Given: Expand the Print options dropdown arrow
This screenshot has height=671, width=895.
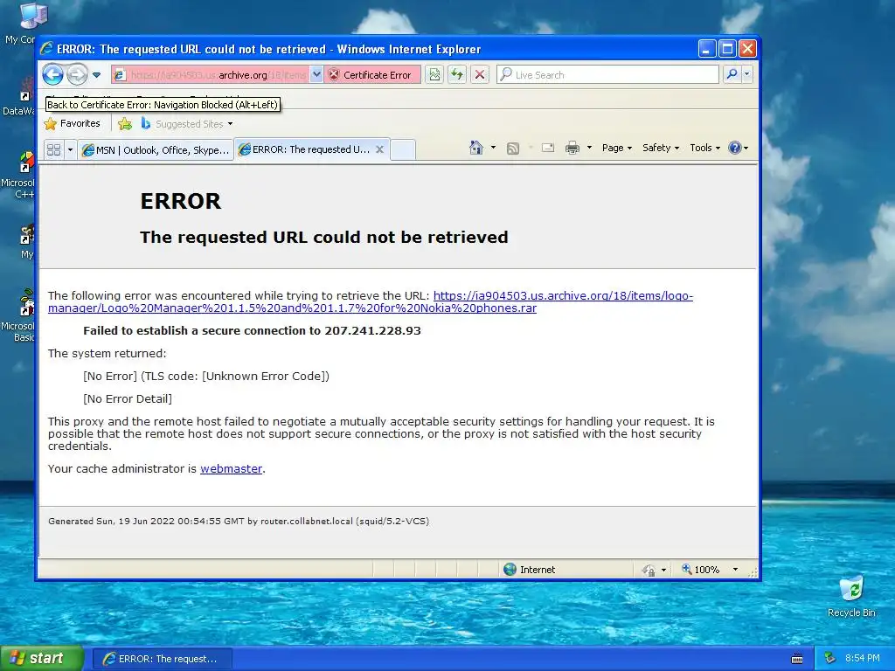Looking at the screenshot, I should [x=589, y=148].
